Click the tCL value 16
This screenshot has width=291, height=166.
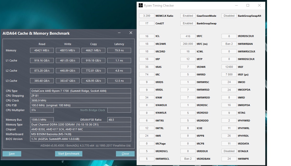pyautogui.click(x=147, y=36)
